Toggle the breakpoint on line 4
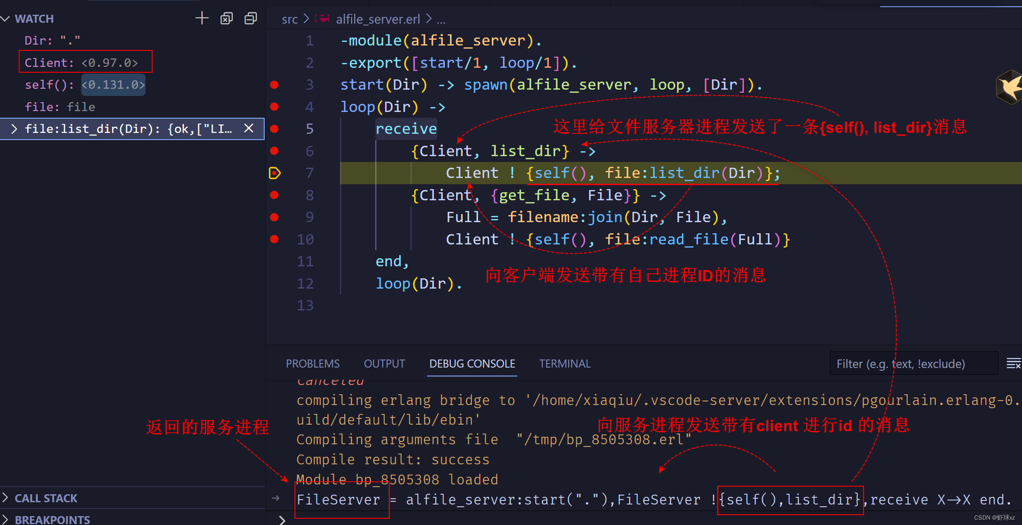 click(274, 107)
